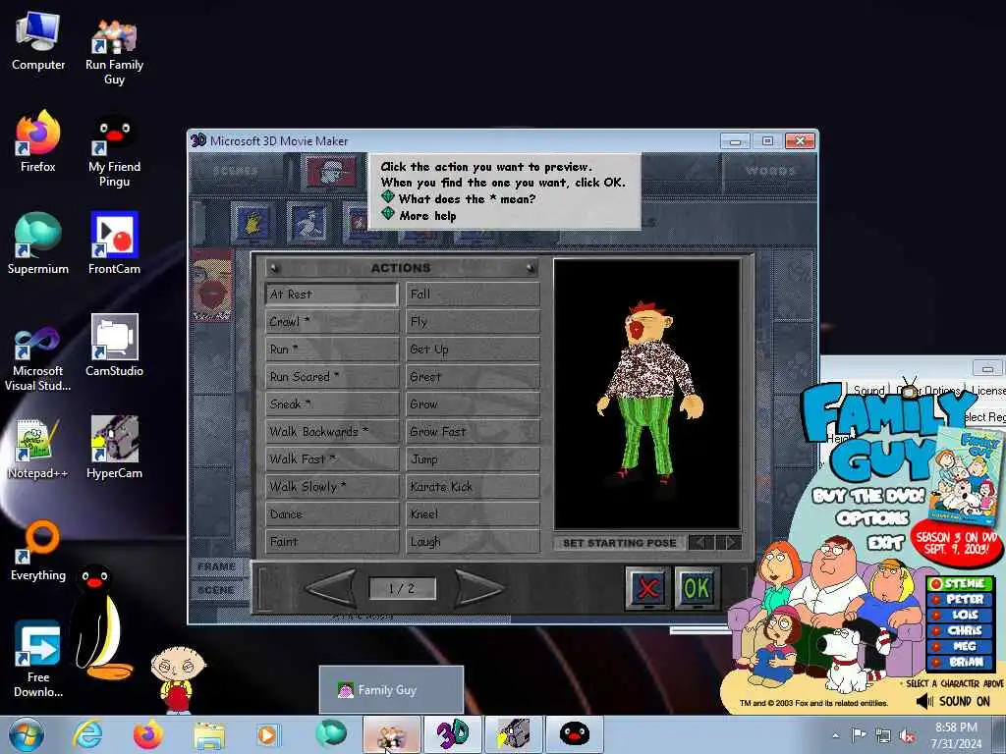1006x754 pixels.
Task: Select STEWIE in Family Guy window
Action: coord(960,583)
